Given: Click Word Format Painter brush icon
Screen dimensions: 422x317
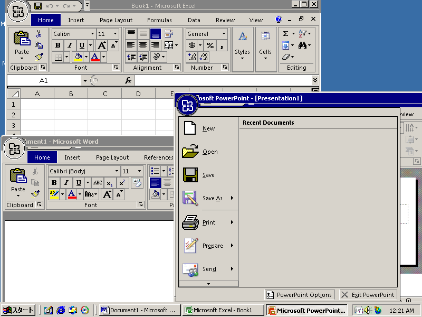Looking at the screenshot, I should point(35,194).
